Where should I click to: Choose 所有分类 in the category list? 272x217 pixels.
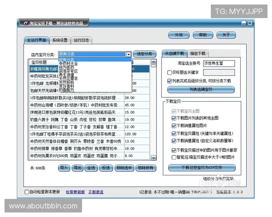coord(95,60)
